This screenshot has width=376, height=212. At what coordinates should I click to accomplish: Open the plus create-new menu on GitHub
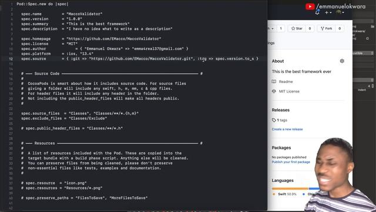[328, 12]
